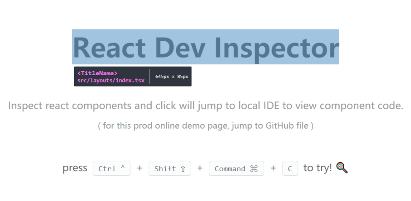Click the 'to try!' text
The height and width of the screenshot is (201, 411).
(x=318, y=167)
